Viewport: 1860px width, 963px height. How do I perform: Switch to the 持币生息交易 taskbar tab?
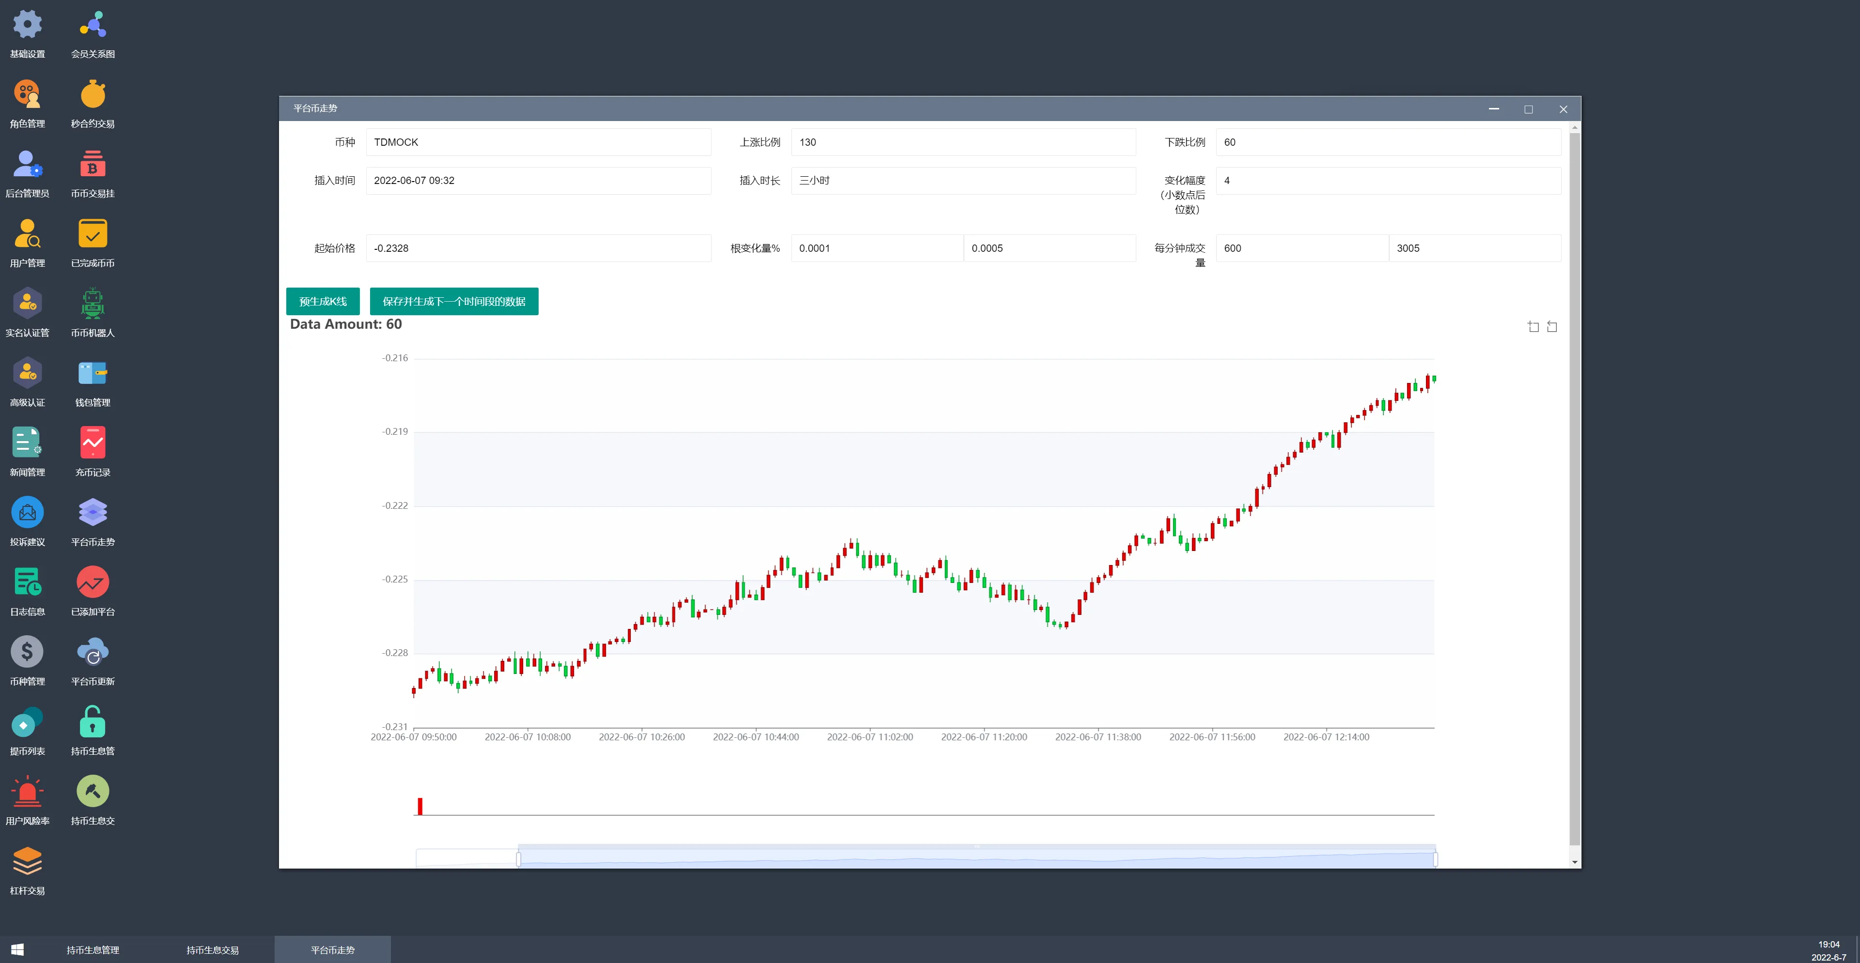coord(212,950)
